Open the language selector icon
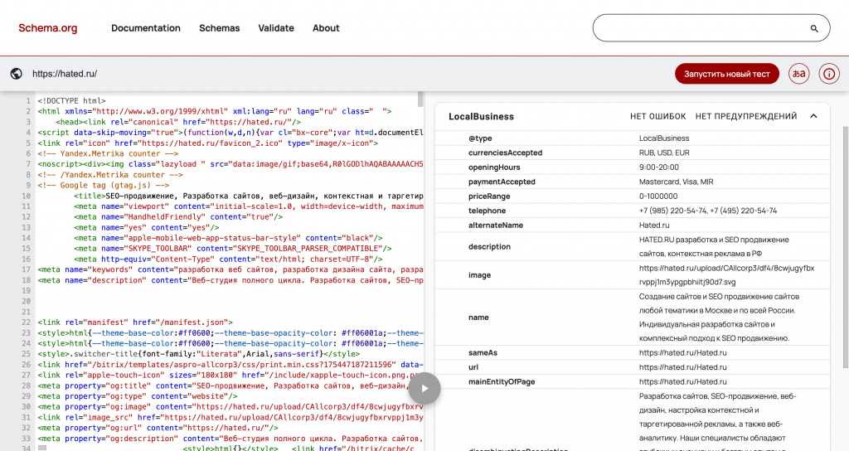Viewport: 849px width, 451px height. point(798,74)
